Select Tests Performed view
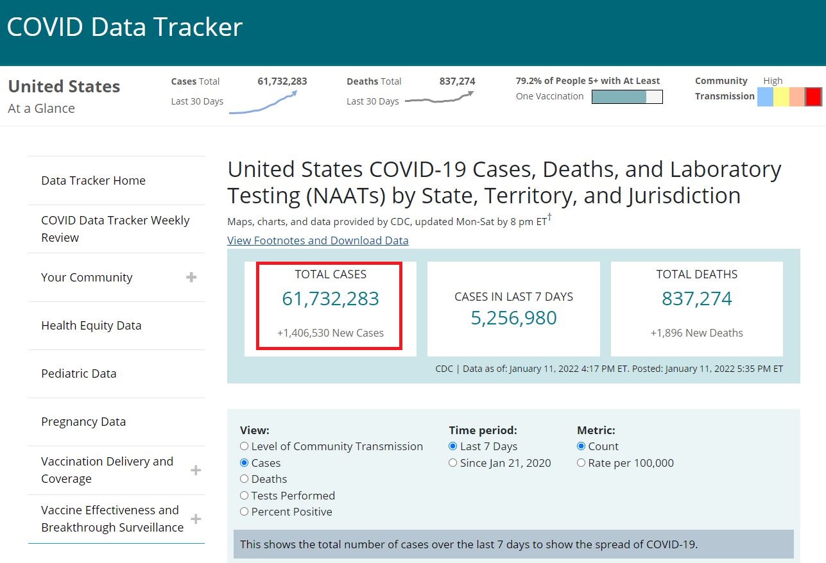 [244, 496]
